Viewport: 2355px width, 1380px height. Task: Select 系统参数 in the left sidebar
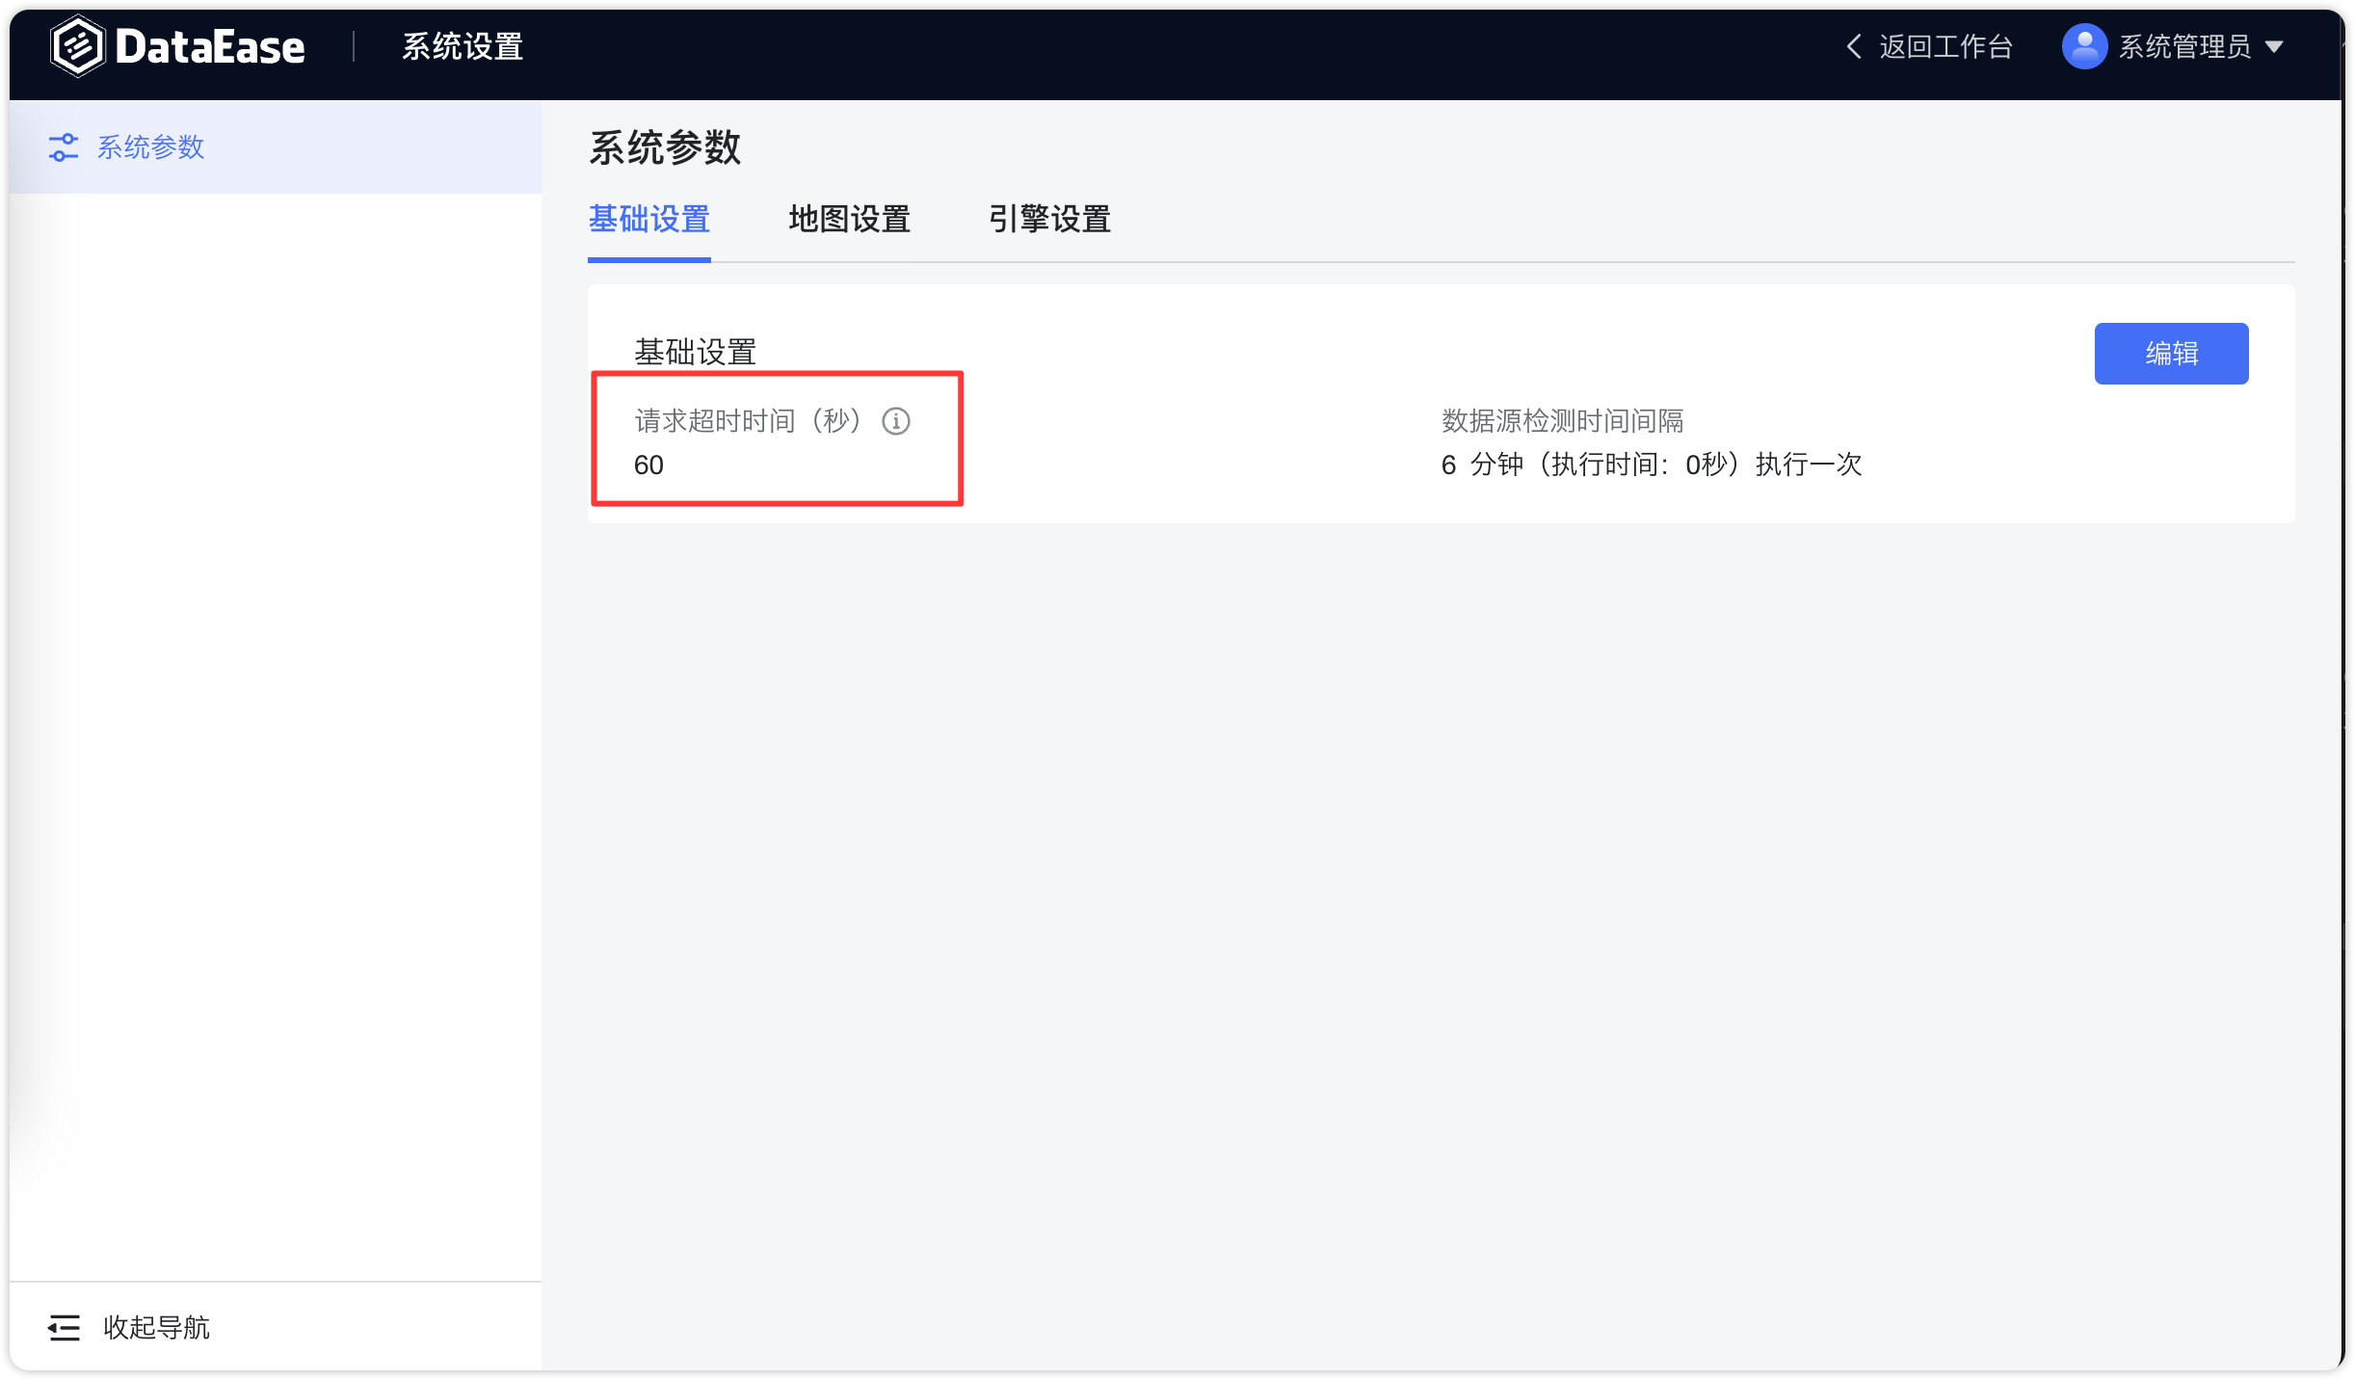150,146
